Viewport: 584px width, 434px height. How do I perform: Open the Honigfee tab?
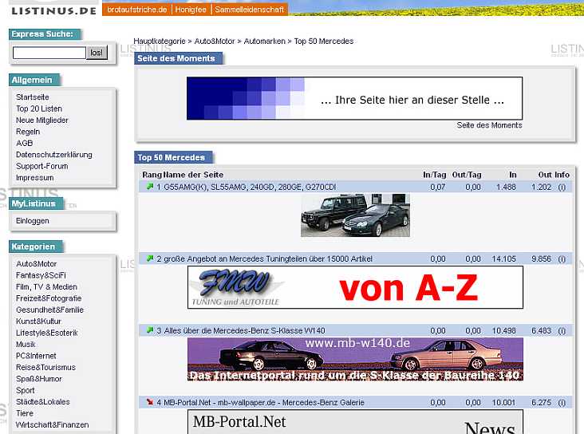[191, 10]
